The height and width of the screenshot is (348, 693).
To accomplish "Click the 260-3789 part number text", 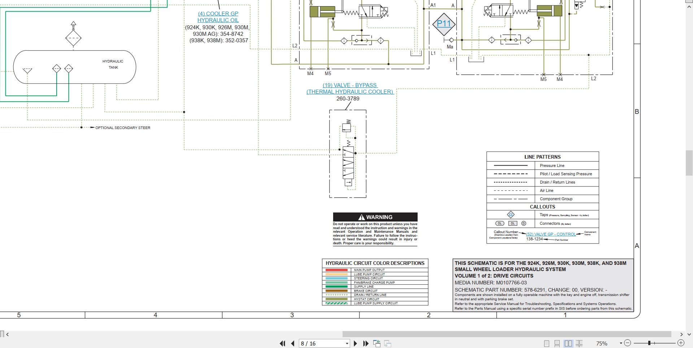I will (348, 99).
